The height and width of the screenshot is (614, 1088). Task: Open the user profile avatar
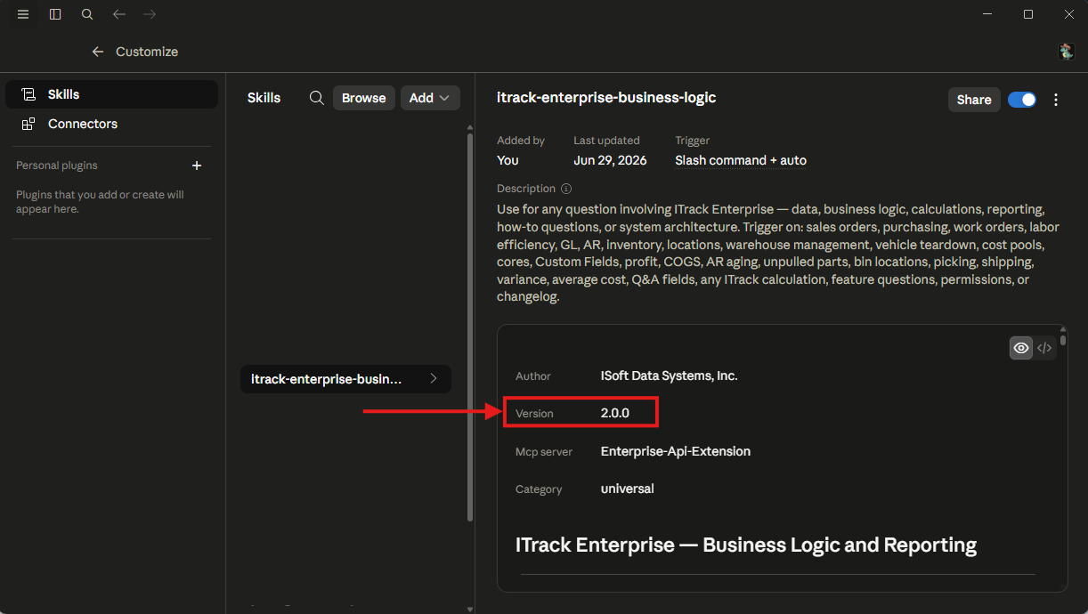tap(1066, 52)
